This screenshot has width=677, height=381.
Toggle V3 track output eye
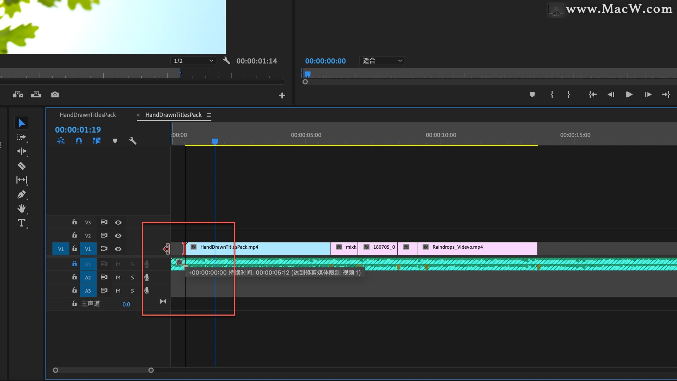pyautogui.click(x=118, y=222)
